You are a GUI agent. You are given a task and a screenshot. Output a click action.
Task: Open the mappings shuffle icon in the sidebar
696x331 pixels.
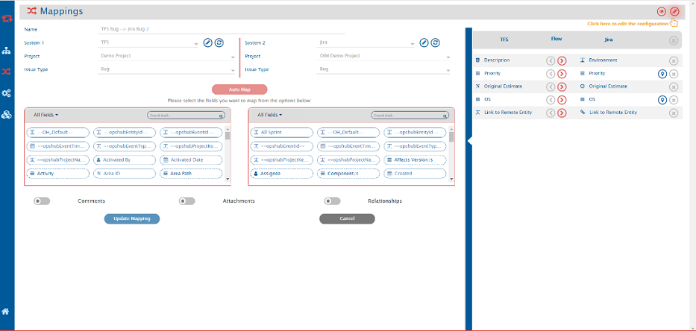click(x=6, y=72)
